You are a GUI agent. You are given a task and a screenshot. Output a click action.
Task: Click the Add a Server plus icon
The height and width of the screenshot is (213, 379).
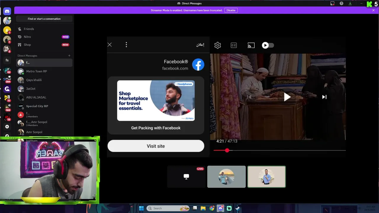pyautogui.click(x=7, y=127)
